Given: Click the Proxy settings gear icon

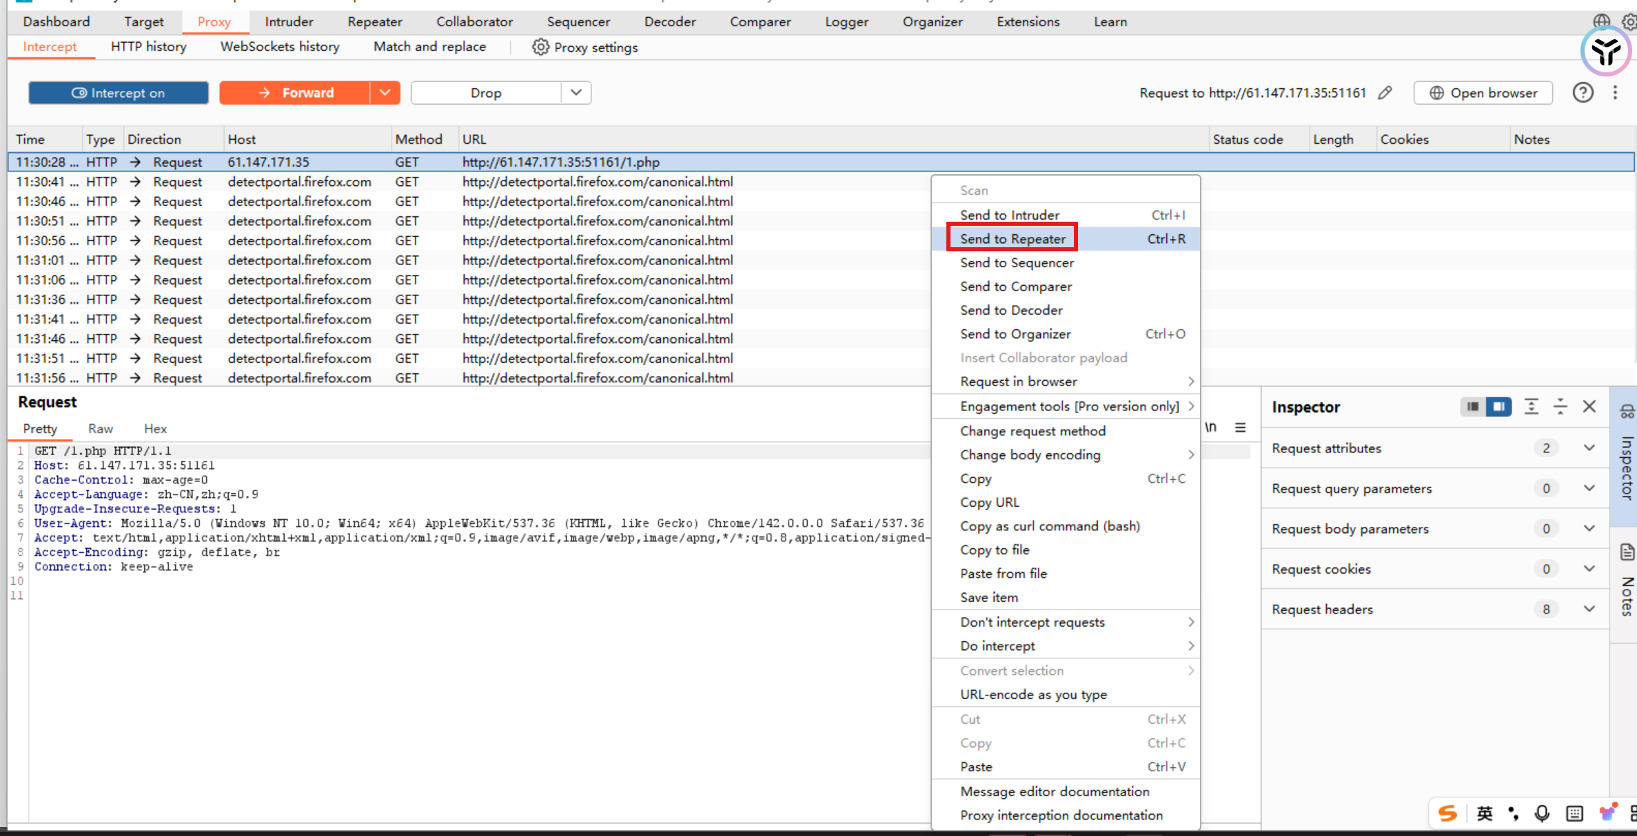Looking at the screenshot, I should click(x=540, y=47).
